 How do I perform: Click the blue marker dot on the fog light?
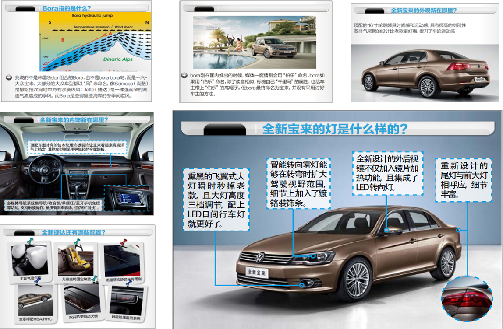point(302,284)
